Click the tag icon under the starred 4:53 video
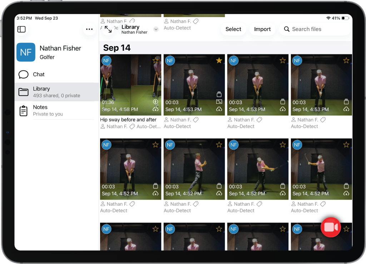 tap(196, 120)
